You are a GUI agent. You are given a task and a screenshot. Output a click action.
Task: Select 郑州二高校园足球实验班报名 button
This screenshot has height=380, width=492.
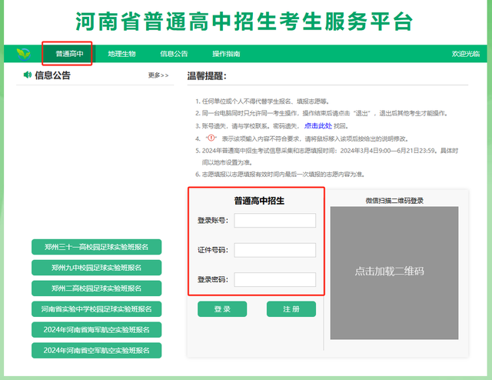click(x=97, y=288)
